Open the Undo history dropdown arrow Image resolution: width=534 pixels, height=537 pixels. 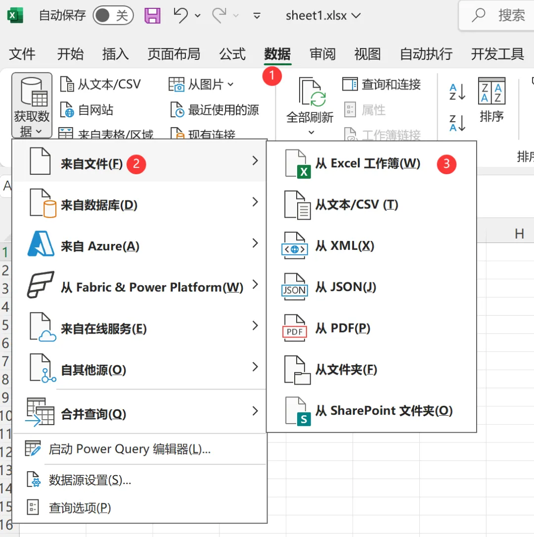pyautogui.click(x=197, y=15)
